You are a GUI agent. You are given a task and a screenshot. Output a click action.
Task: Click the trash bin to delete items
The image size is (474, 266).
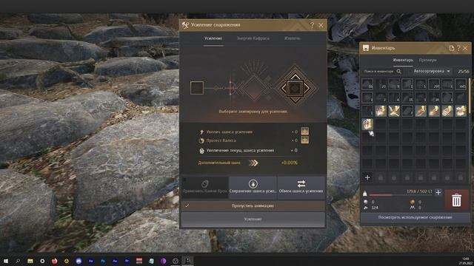(x=456, y=200)
